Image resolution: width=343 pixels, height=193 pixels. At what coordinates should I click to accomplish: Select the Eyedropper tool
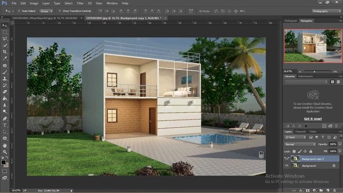click(5, 58)
